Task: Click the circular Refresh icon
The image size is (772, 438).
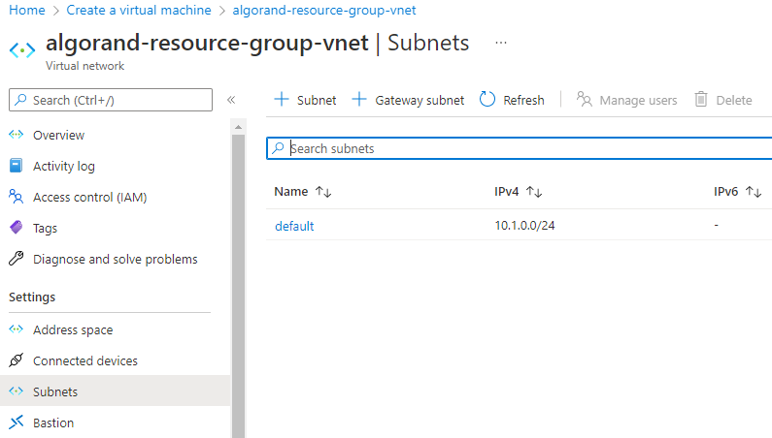Action: pos(487,99)
